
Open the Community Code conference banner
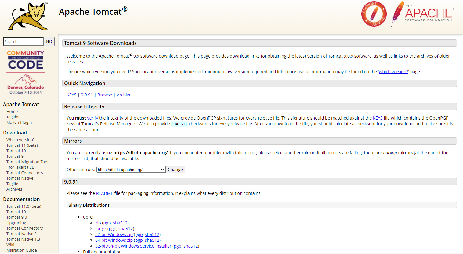26,72
